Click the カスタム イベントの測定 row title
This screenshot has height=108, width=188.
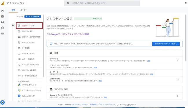pyautogui.click(x=59, y=65)
